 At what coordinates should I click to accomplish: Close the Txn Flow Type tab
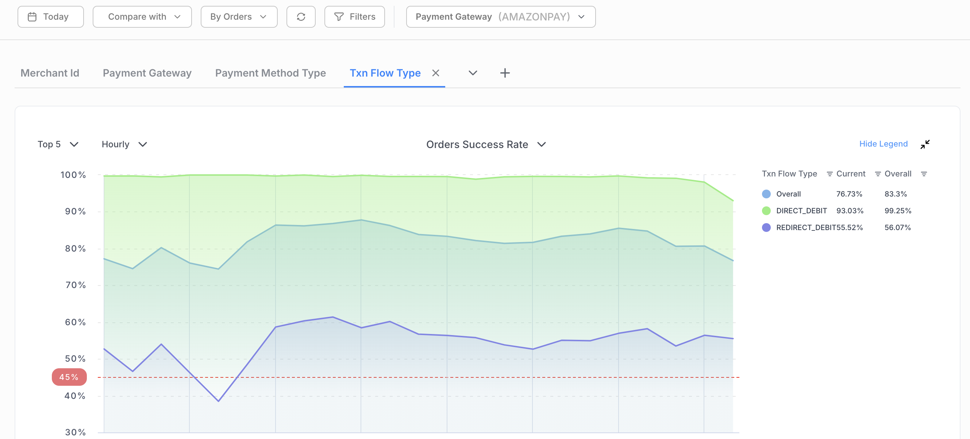436,73
